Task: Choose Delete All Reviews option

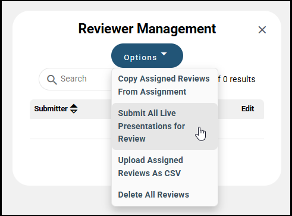Action: (165, 195)
